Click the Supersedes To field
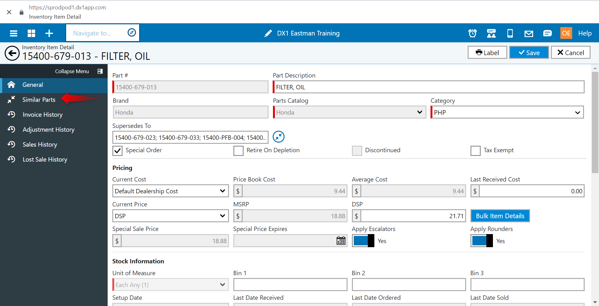Screen dimensions: 599x306 click(190, 137)
